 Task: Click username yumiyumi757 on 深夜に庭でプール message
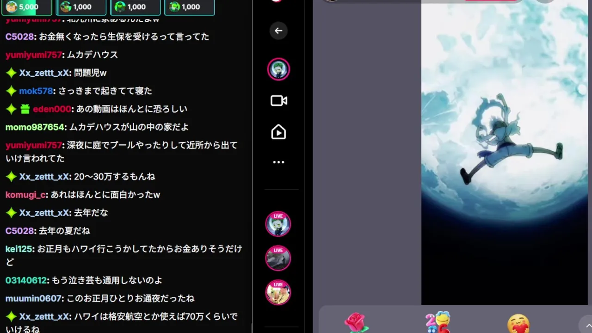click(x=34, y=145)
